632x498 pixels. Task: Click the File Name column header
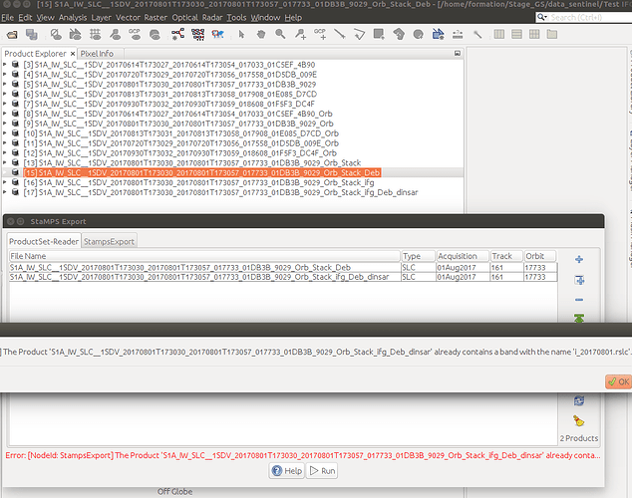[x=204, y=256]
